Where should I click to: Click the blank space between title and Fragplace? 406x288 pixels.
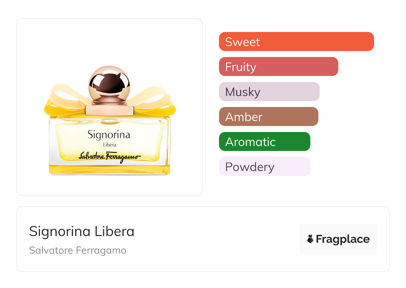(217, 239)
